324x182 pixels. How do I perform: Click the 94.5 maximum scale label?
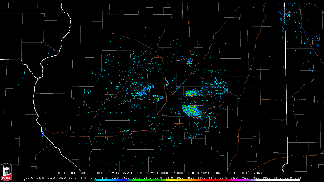(298, 178)
